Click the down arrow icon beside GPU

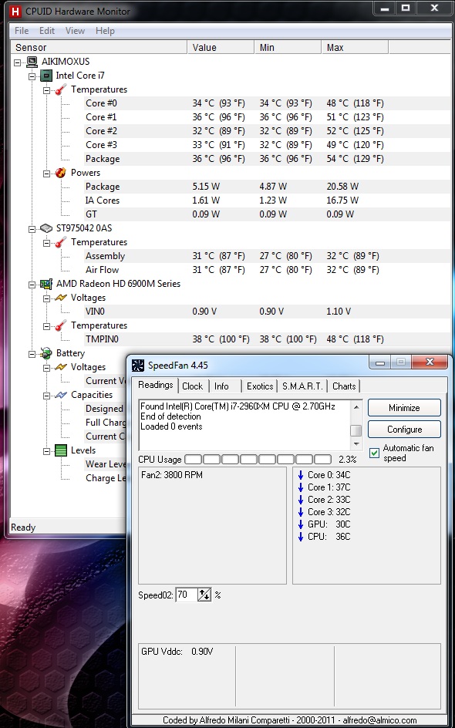[301, 524]
